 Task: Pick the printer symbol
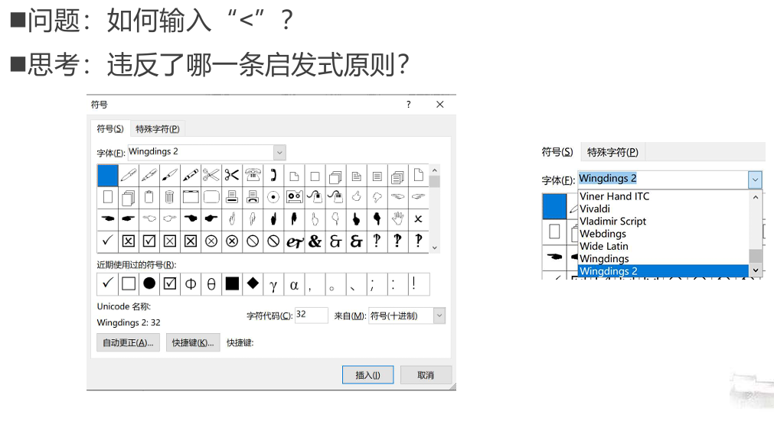click(231, 197)
